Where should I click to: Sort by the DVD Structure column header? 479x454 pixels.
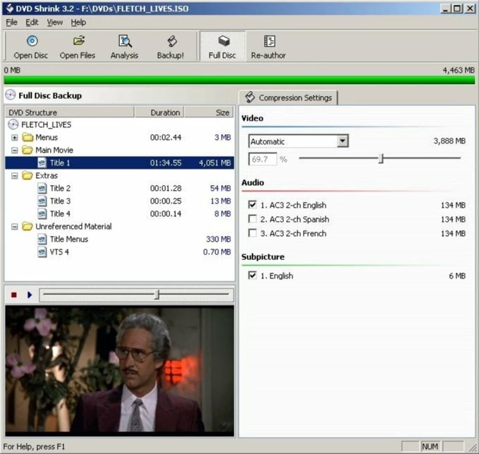[70, 112]
